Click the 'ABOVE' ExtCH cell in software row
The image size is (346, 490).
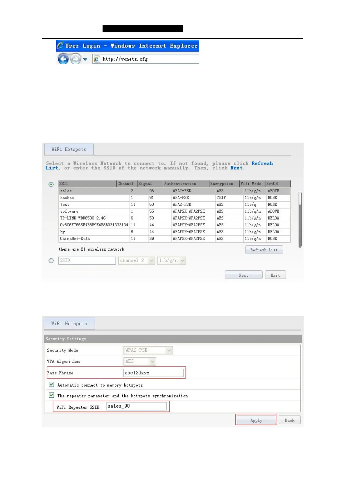(x=273, y=211)
